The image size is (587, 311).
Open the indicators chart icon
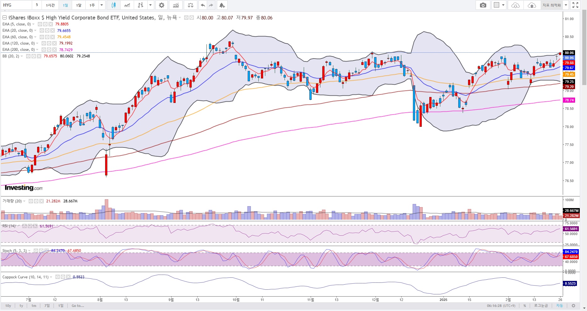coord(176,5)
